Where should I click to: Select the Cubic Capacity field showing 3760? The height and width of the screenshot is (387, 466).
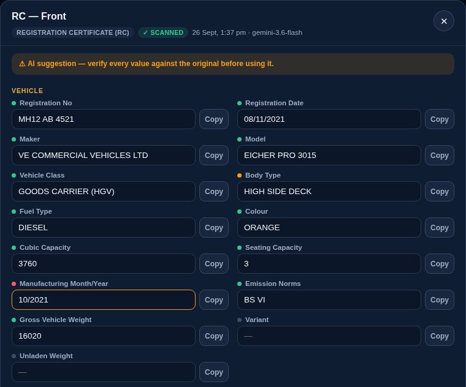coord(104,263)
